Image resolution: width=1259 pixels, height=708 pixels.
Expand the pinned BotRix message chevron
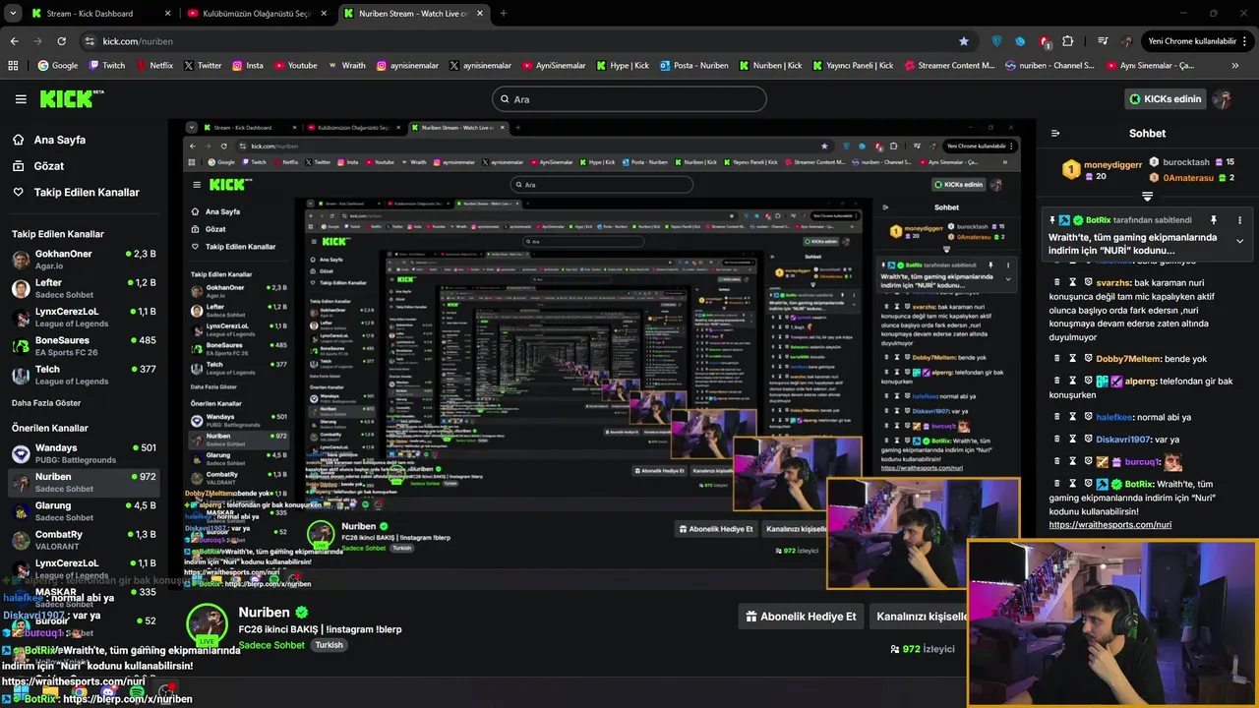tap(1239, 241)
